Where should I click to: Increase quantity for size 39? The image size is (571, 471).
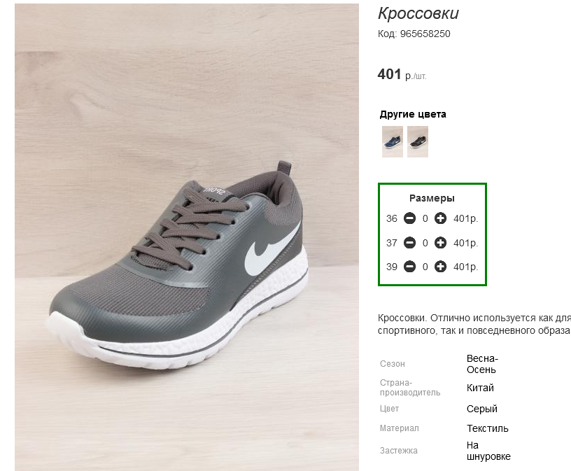[x=440, y=267]
